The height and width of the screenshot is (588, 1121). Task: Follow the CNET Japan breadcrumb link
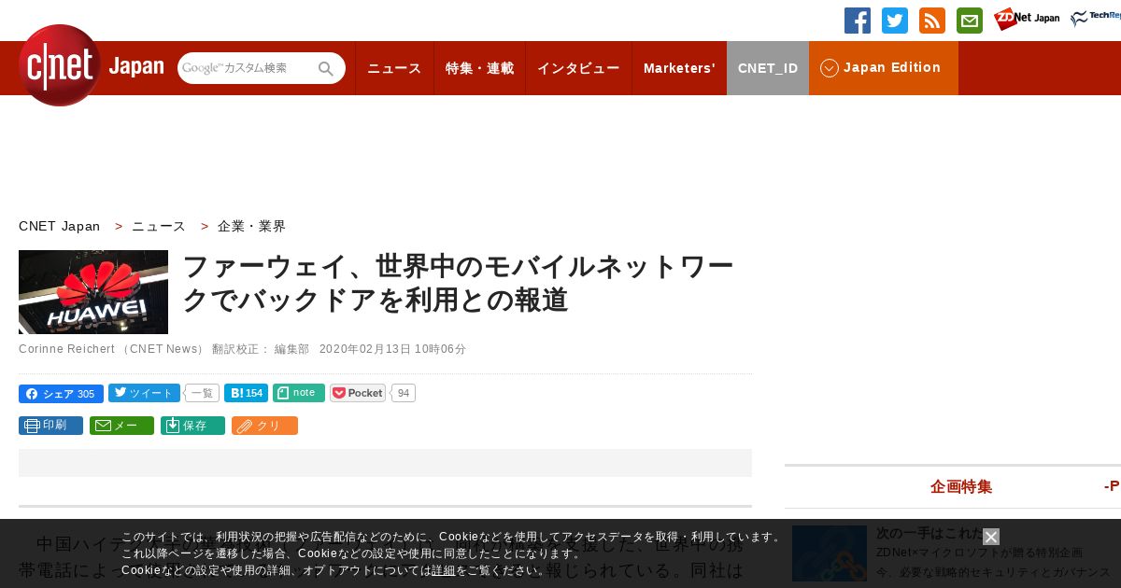[x=60, y=226]
